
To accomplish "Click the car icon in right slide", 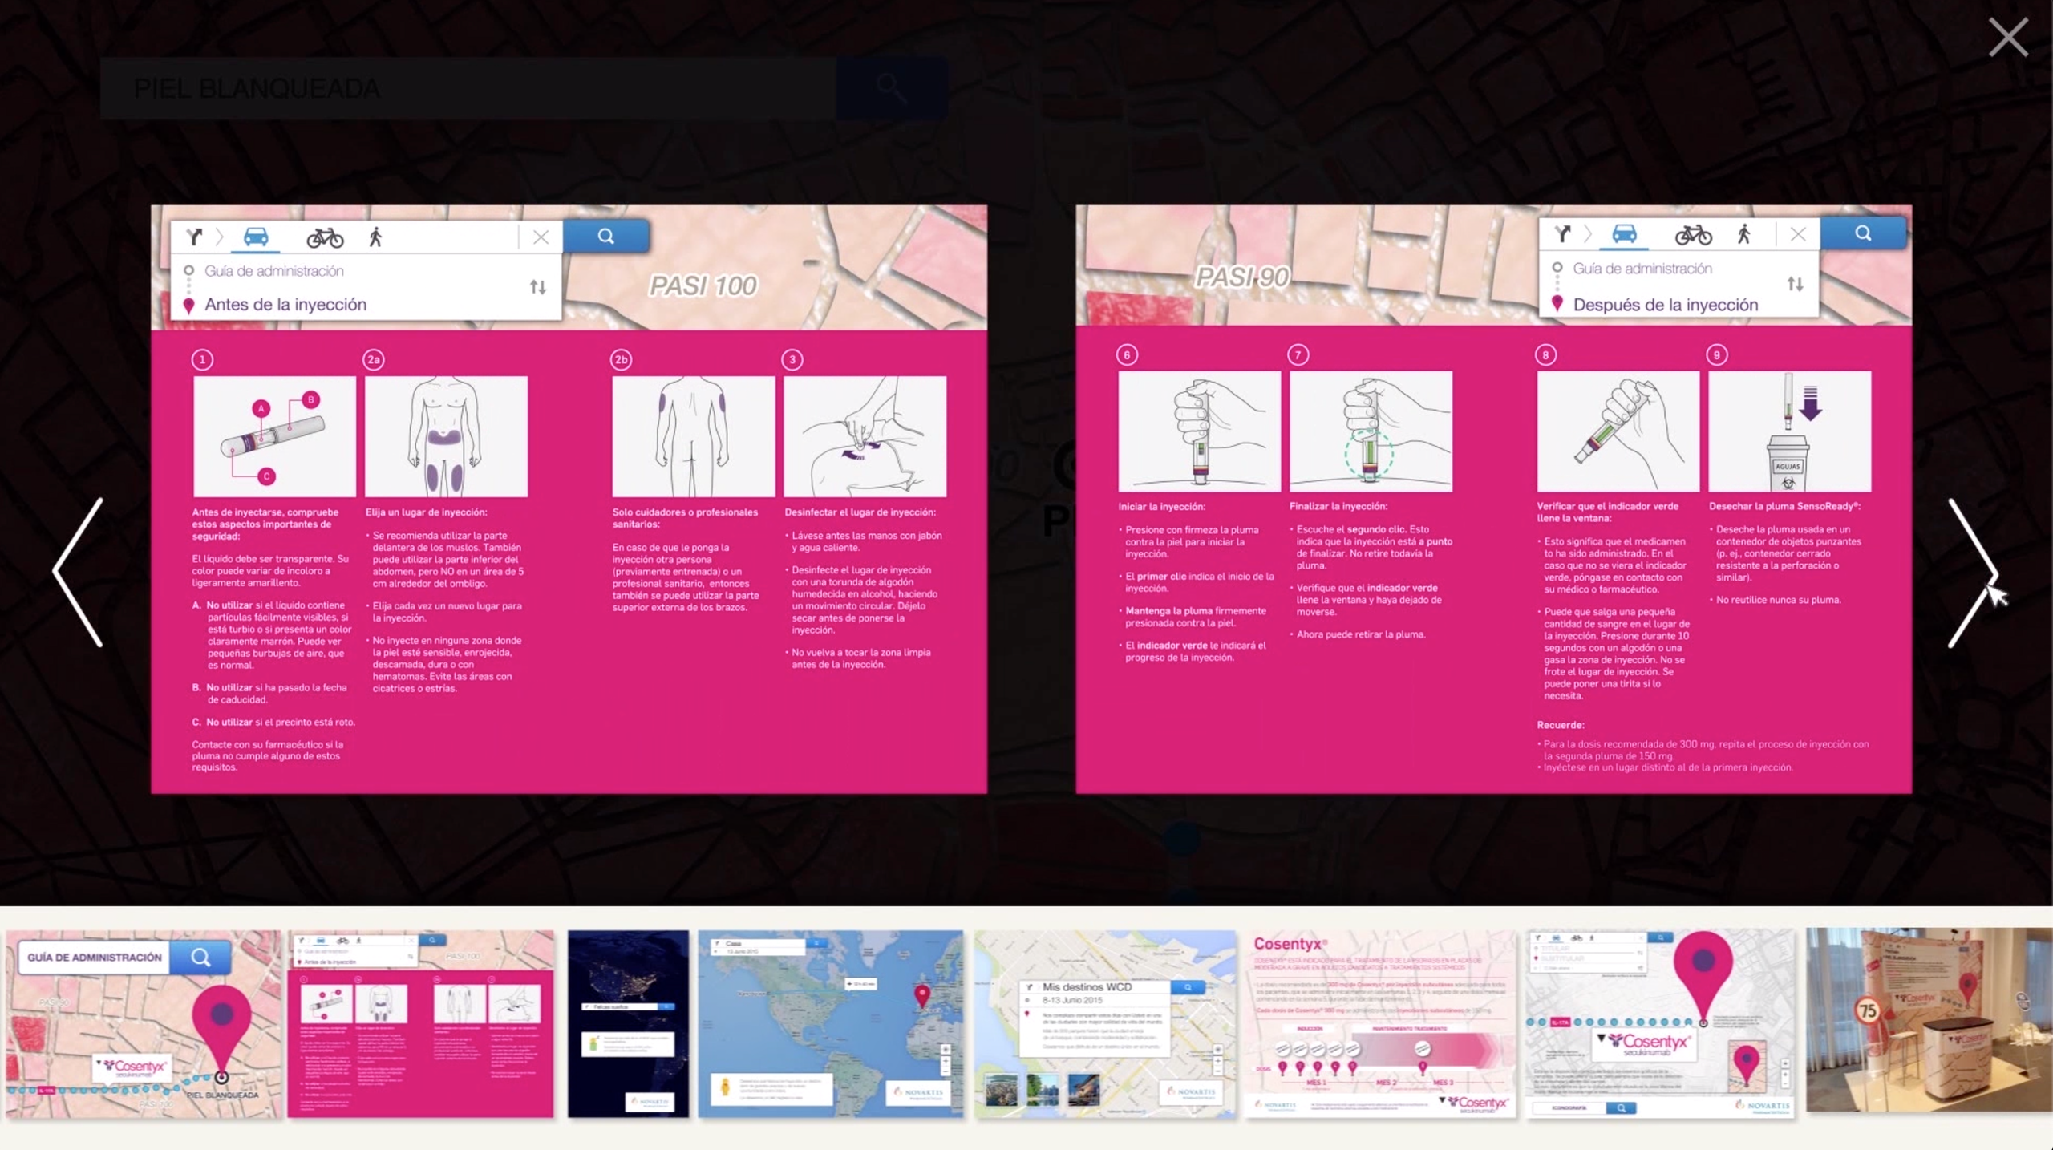I will click(1624, 234).
